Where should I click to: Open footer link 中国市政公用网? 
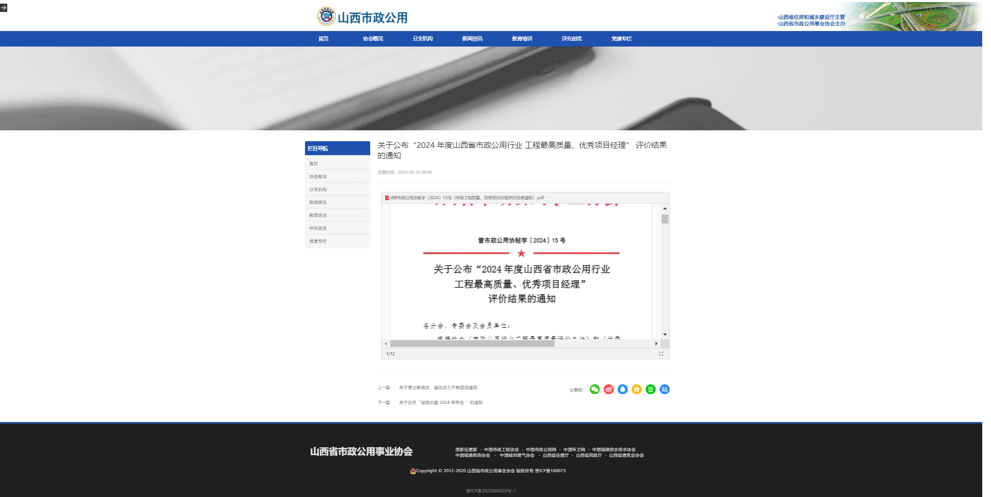click(541, 449)
